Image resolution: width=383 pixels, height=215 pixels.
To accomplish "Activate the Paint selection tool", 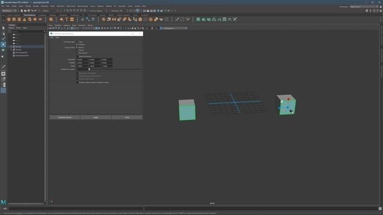I will point(4,39).
